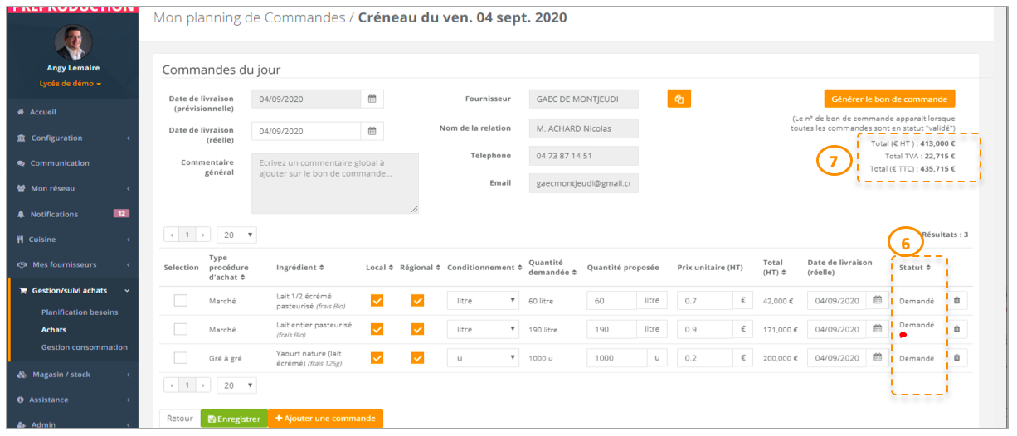Open calendar for Date de livraison prévisionnelle

372,99
